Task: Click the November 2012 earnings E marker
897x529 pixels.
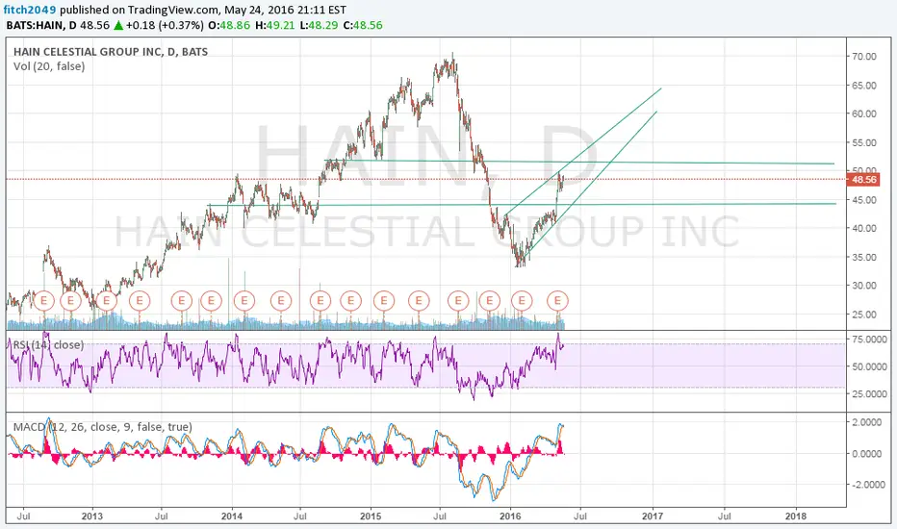Action: point(71,300)
